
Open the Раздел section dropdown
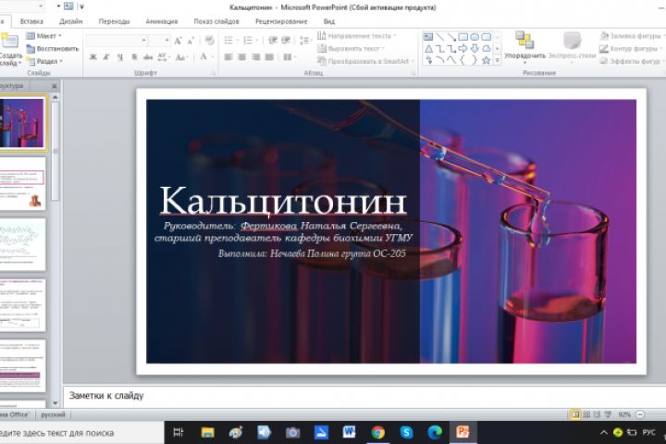coord(45,62)
